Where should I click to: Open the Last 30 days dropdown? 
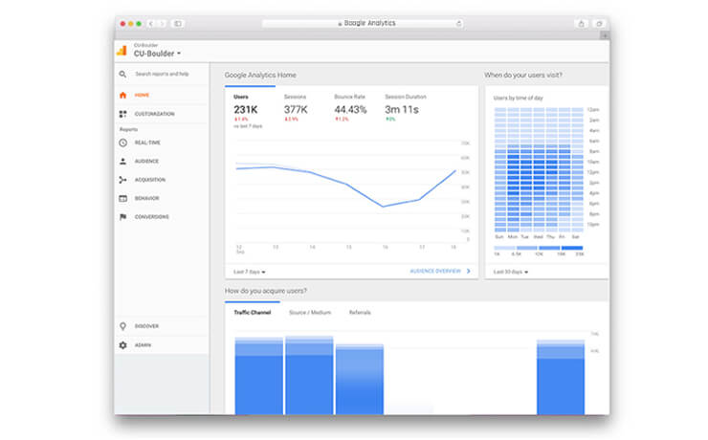[x=511, y=272]
